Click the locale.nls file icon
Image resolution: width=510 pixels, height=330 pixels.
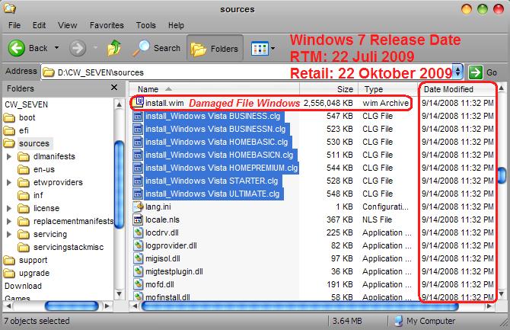(x=138, y=219)
